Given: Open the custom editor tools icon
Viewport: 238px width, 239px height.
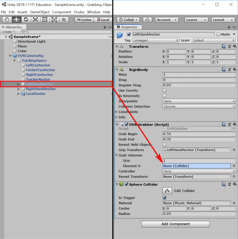Looking at the screenshot, I should [64, 20].
